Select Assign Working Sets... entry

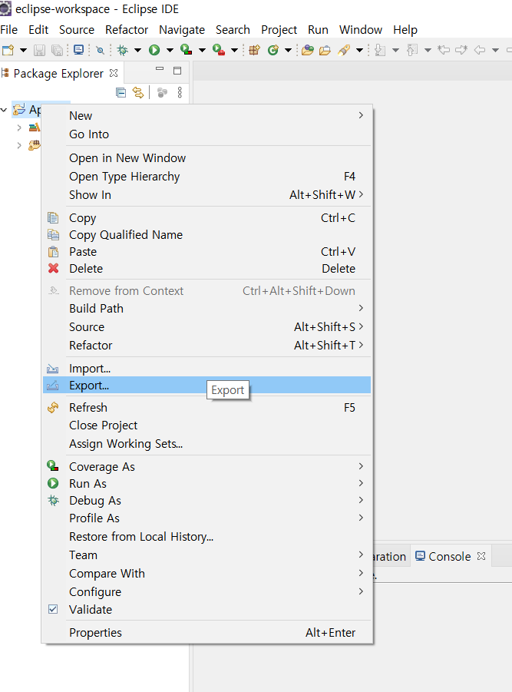(x=206, y=443)
